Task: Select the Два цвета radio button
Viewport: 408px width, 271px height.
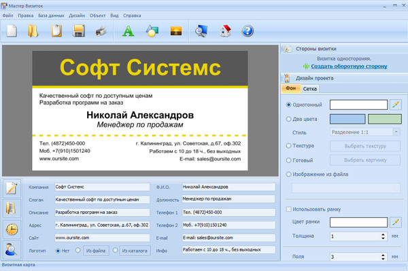Action: tap(288, 119)
